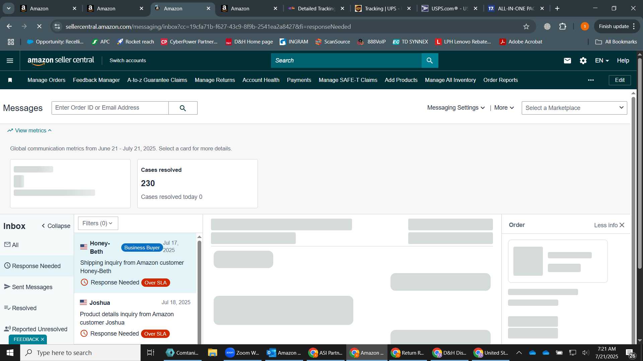Image resolution: width=643 pixels, height=361 pixels.
Task: Open the Help link
Action: click(623, 61)
